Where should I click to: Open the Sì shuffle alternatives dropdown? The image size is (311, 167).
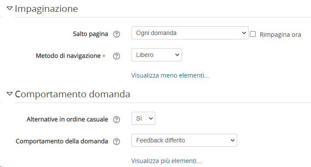coord(143,118)
